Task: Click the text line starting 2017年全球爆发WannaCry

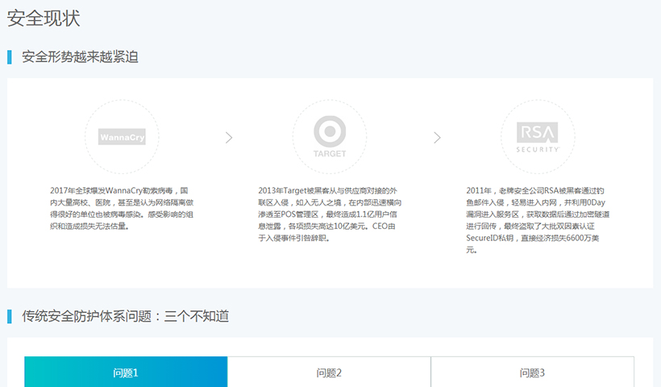Action: coord(119,191)
